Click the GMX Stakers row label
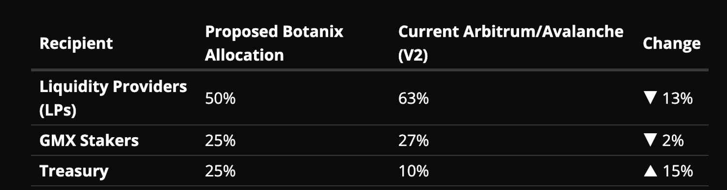 click(x=89, y=141)
